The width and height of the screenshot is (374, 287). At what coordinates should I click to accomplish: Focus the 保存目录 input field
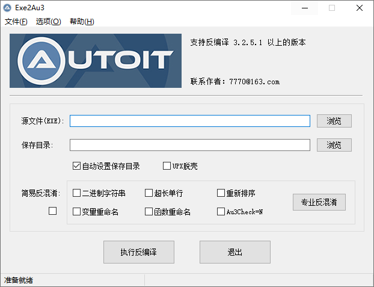(190, 145)
